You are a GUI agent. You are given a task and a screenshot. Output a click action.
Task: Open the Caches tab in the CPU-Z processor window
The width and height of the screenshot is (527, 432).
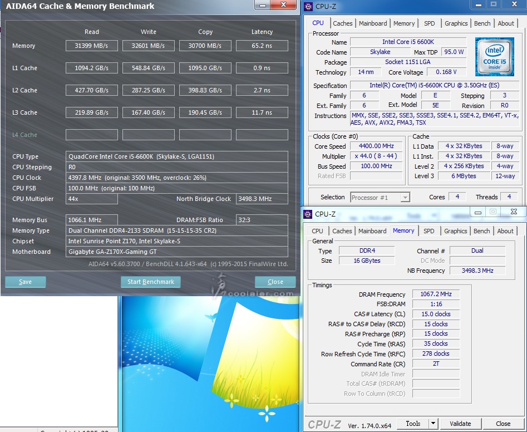pyautogui.click(x=342, y=23)
